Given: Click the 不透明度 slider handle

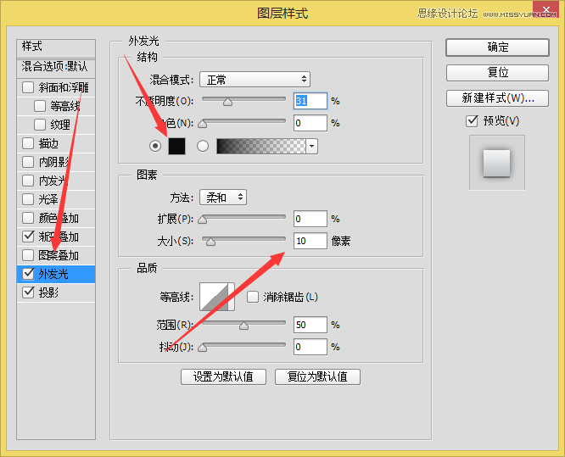Looking at the screenshot, I should 227,103.
